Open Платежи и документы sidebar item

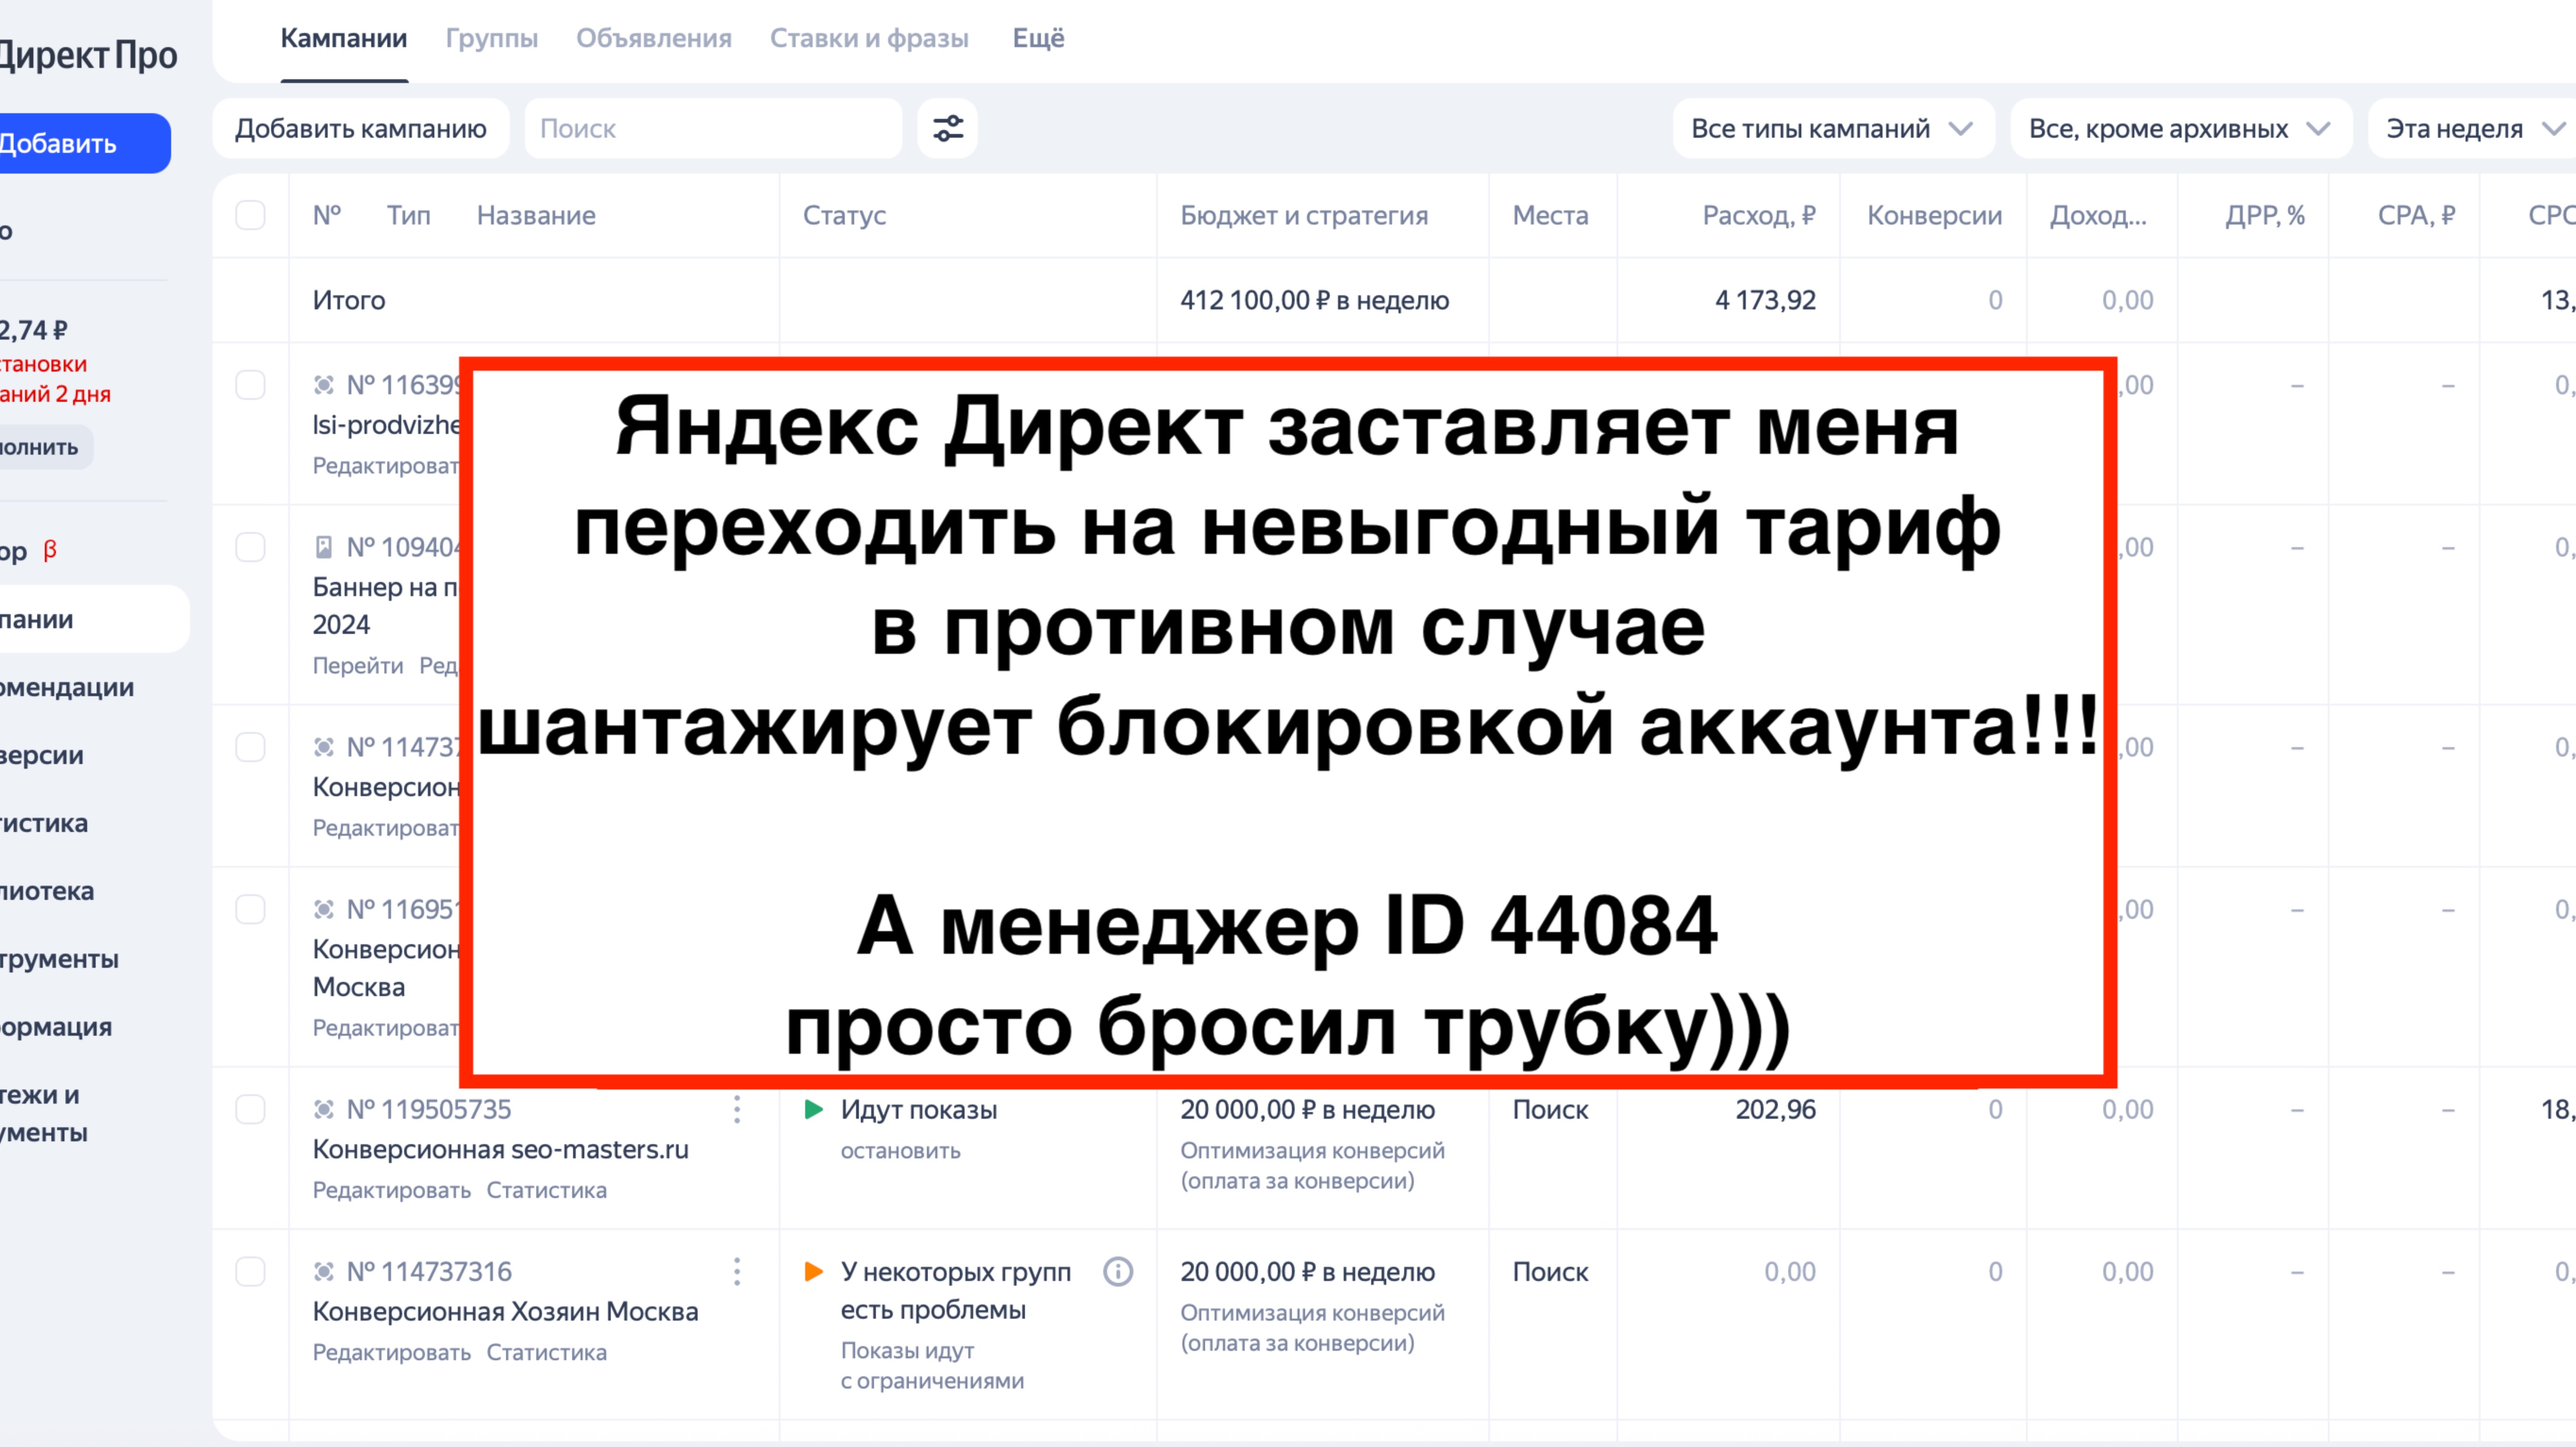pyautogui.click(x=44, y=1113)
